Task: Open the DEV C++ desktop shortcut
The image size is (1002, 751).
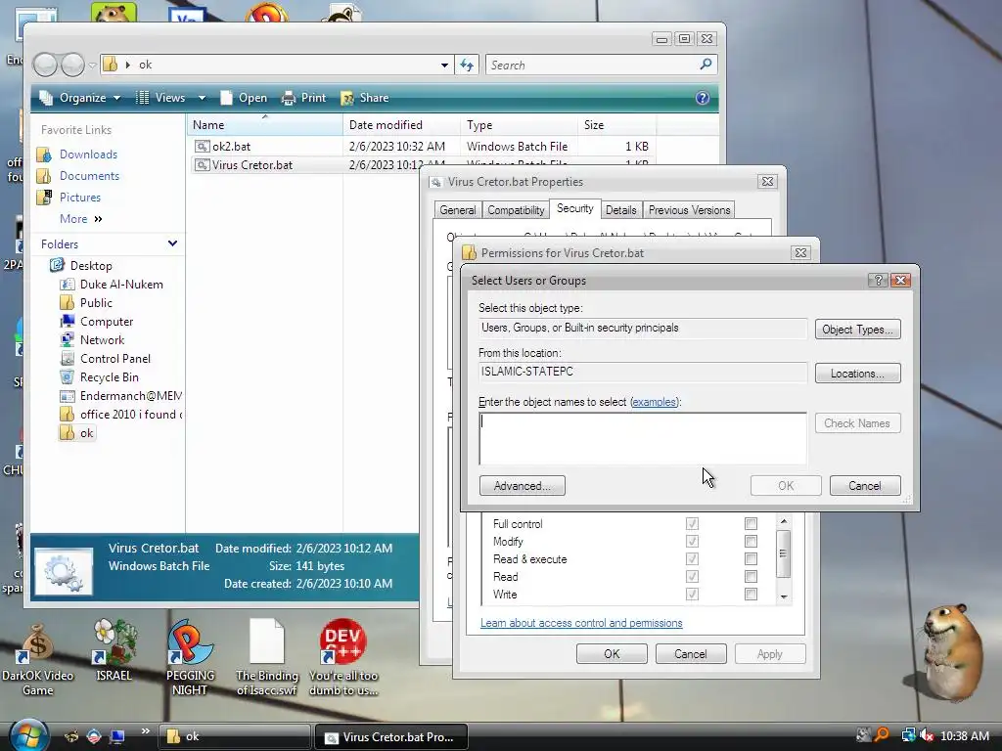Action: (343, 658)
